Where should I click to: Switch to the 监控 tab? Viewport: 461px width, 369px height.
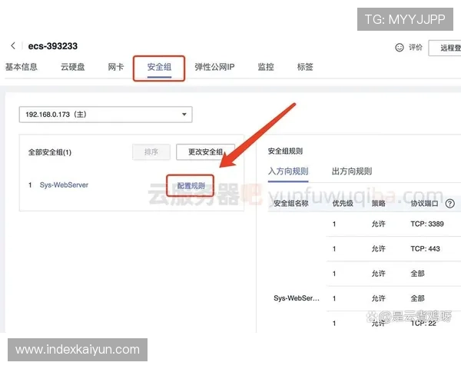point(266,67)
